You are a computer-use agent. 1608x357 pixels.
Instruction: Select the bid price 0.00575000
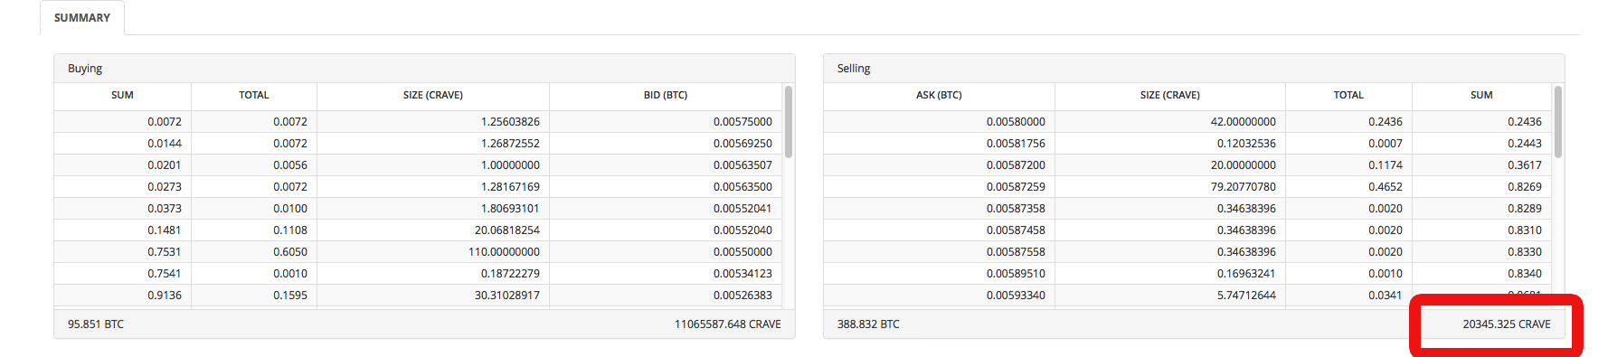[743, 122]
